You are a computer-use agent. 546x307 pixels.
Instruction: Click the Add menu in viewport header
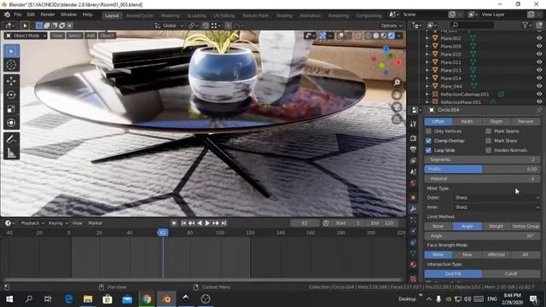(90, 36)
